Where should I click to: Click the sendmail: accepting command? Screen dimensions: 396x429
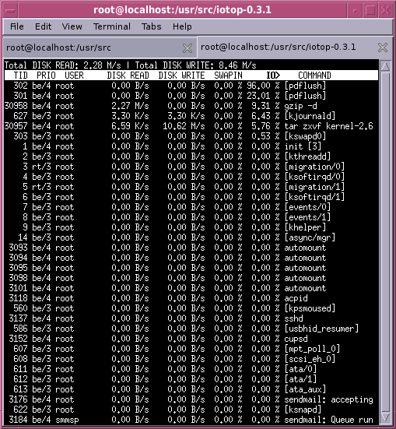(328, 399)
